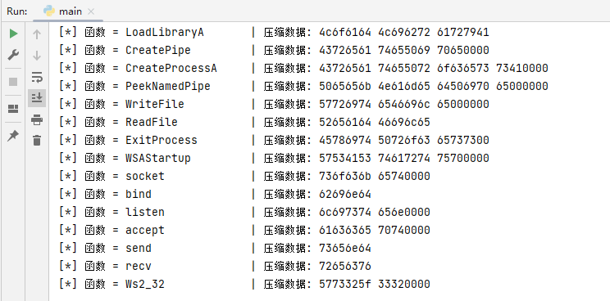Open run configuration wrench settings
Screen dimensions: 610x301
click(13, 55)
